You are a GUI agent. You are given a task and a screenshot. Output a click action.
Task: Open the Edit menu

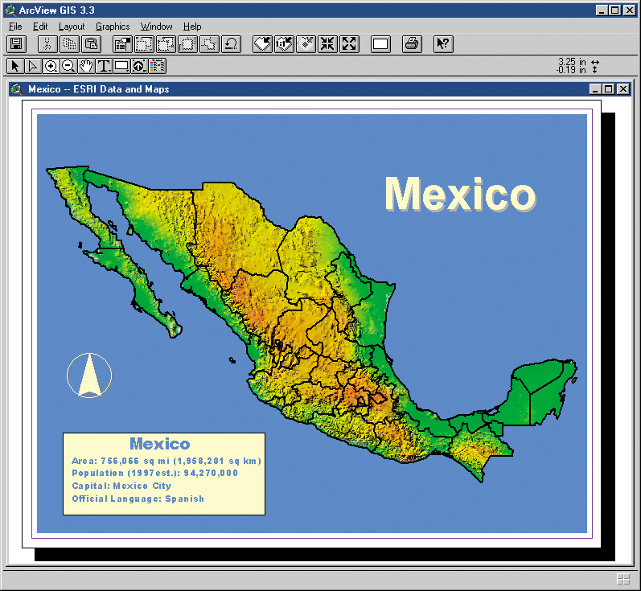(40, 27)
